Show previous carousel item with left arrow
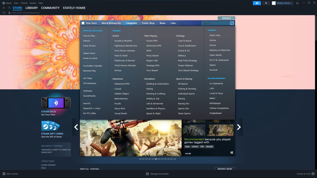317x178 pixels. pos(76,127)
